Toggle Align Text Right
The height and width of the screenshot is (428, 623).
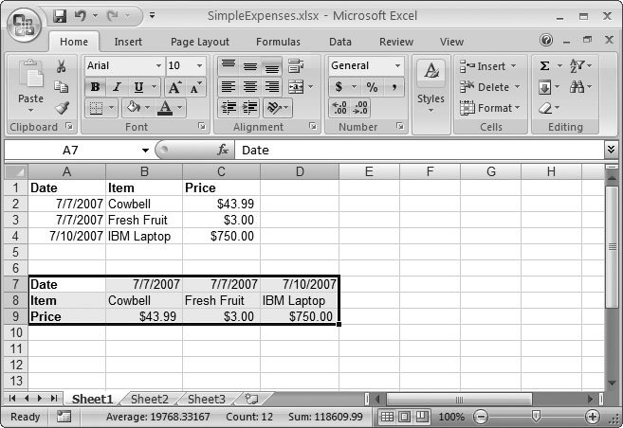click(x=272, y=87)
